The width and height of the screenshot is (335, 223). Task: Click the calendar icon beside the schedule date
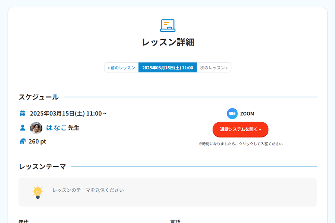[23, 113]
